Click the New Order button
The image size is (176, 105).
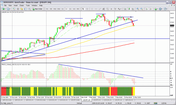[37, 9]
